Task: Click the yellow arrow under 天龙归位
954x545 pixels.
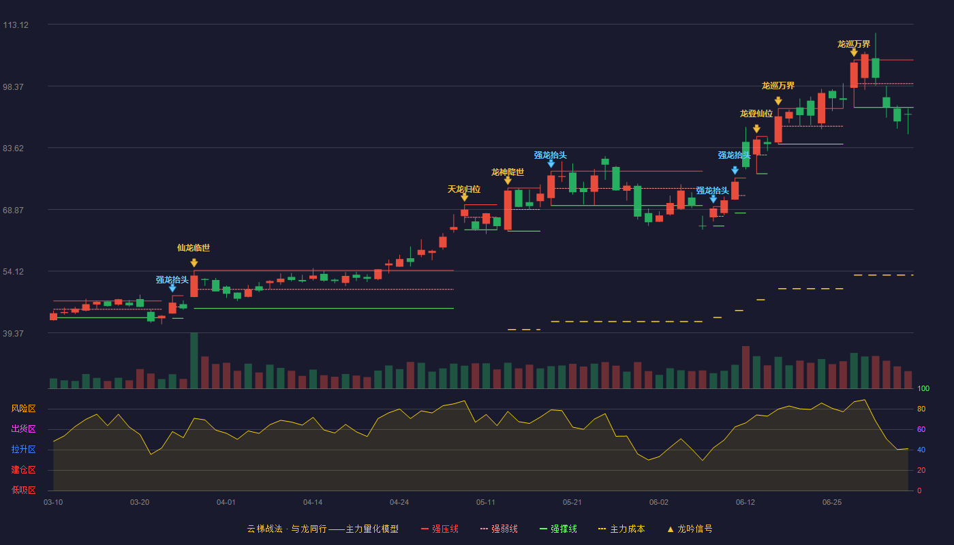Action: 464,198
